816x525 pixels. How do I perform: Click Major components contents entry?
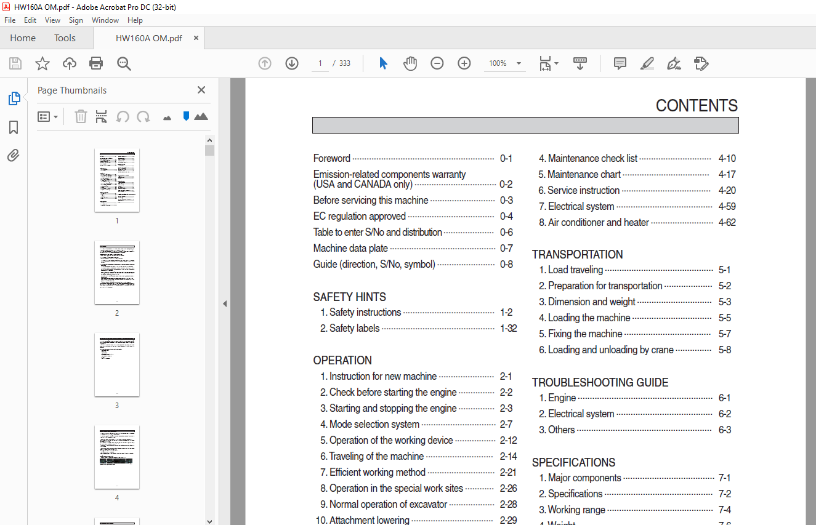point(634,478)
